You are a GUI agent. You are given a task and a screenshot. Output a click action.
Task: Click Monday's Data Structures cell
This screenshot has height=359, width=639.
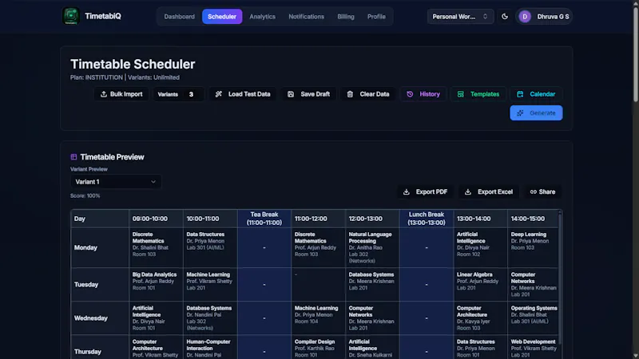point(210,247)
